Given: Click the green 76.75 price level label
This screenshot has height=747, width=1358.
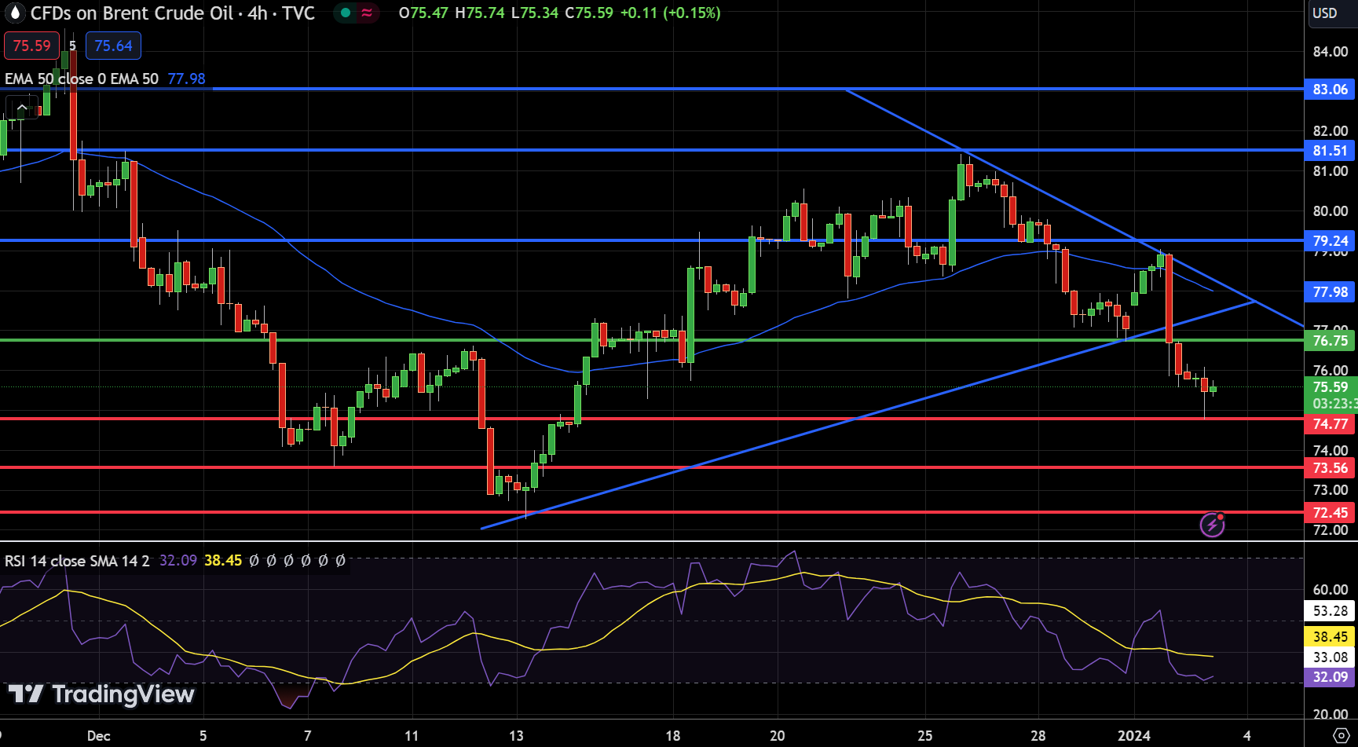Looking at the screenshot, I should [x=1330, y=341].
